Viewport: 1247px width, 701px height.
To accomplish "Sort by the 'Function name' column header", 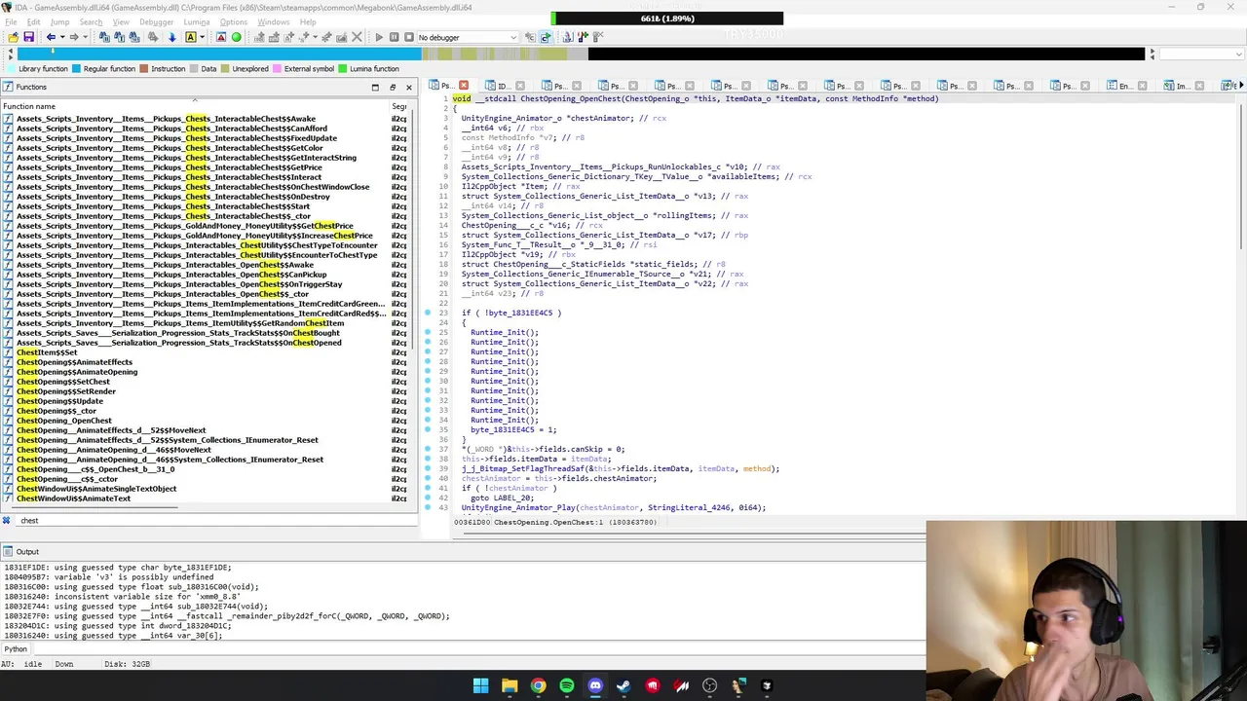I will (195, 106).
